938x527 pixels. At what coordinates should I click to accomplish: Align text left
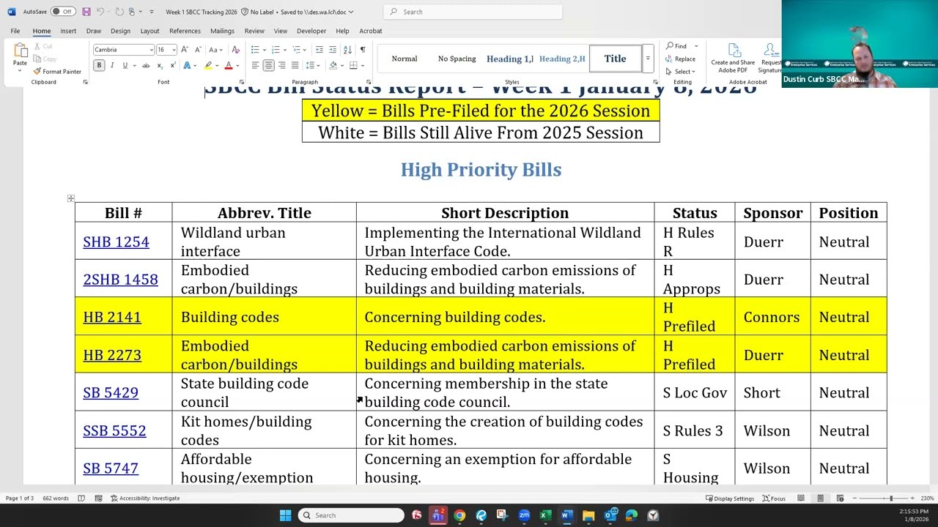click(255, 65)
